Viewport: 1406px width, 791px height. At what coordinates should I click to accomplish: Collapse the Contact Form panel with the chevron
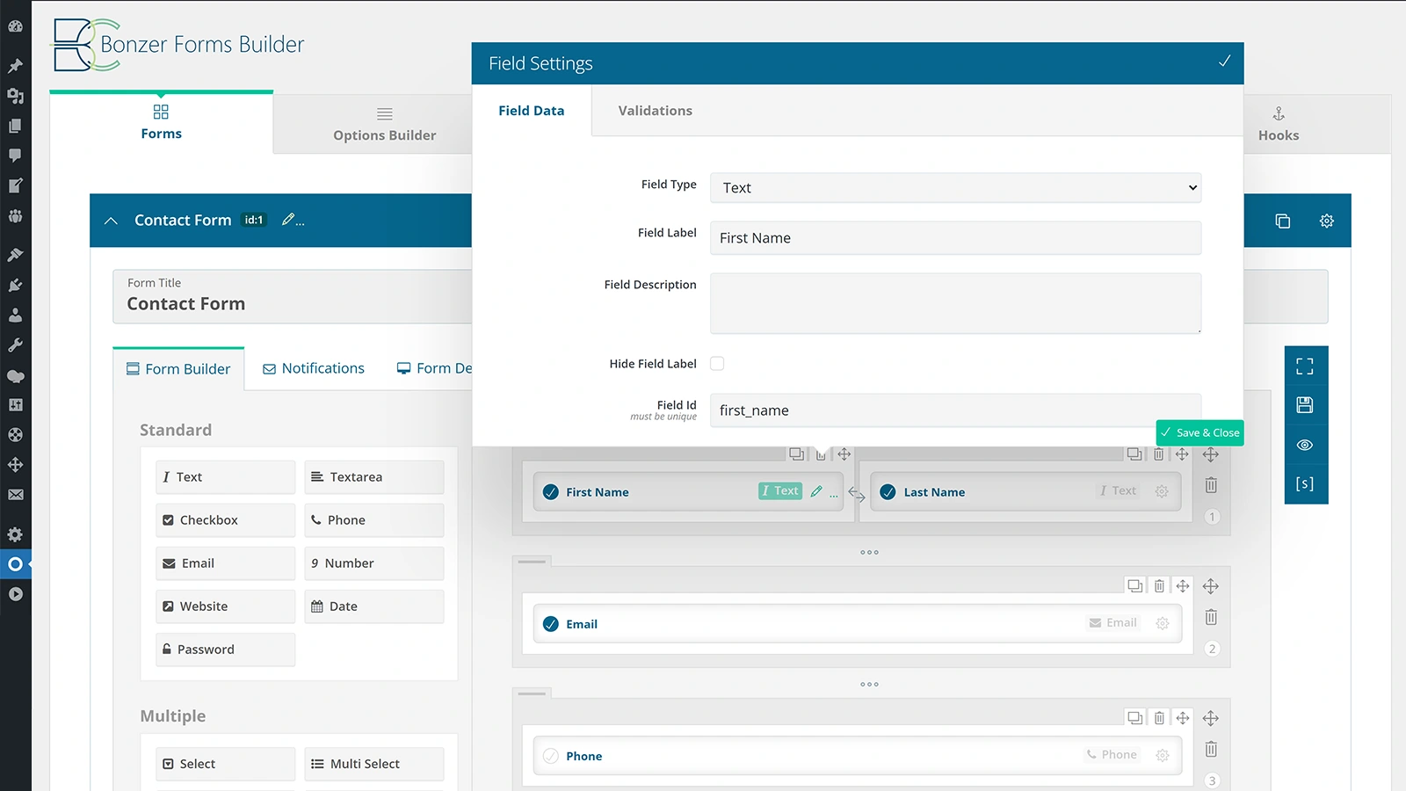[111, 221]
